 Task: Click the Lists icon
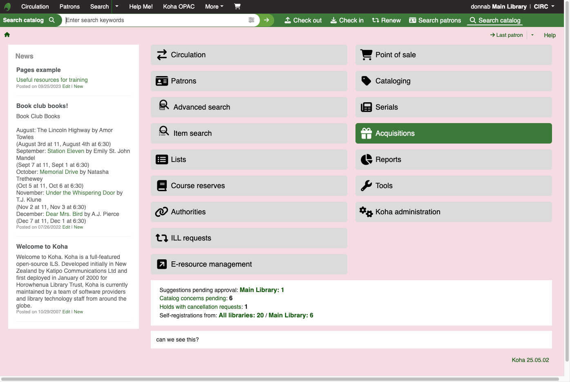(162, 160)
